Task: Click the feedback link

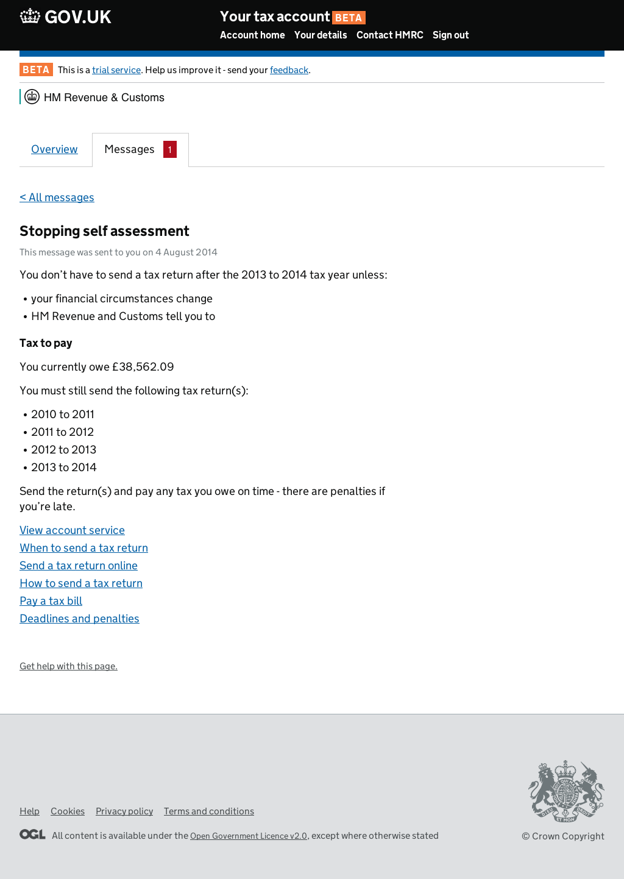Action: (x=289, y=70)
